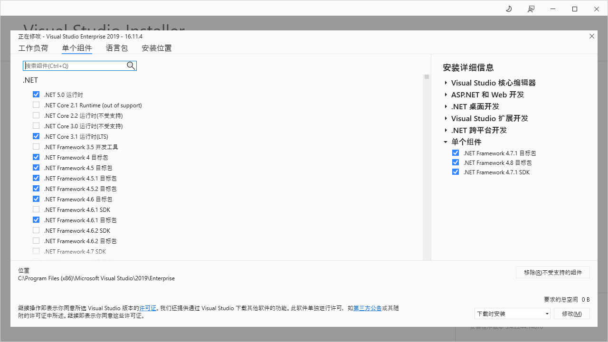Click the .NET category heading

30,80
